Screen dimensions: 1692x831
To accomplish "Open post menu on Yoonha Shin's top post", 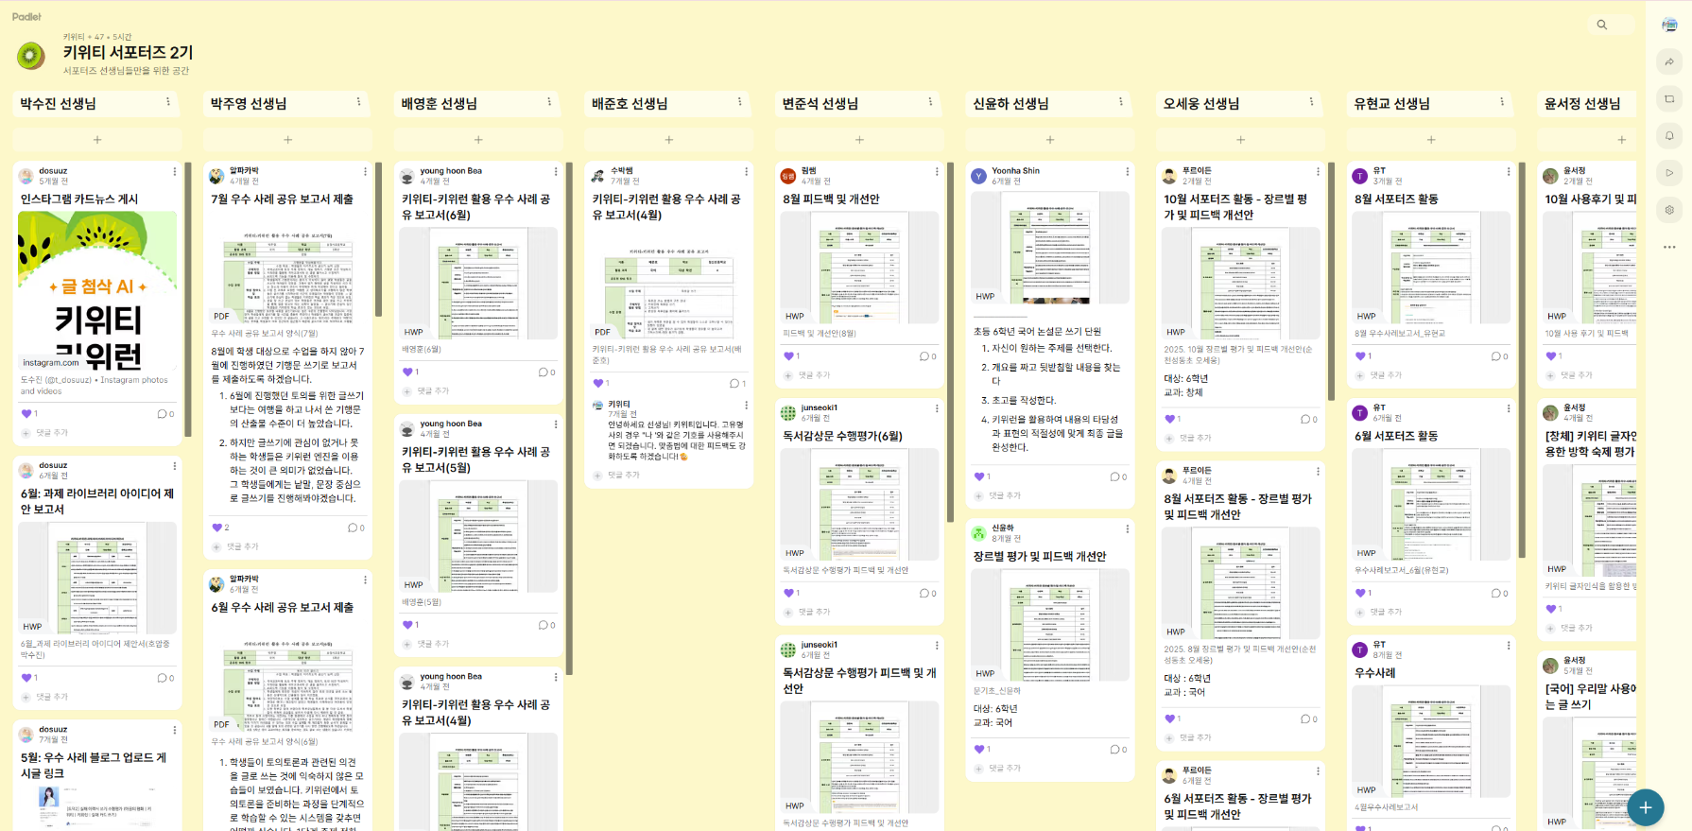I will coord(1127,172).
